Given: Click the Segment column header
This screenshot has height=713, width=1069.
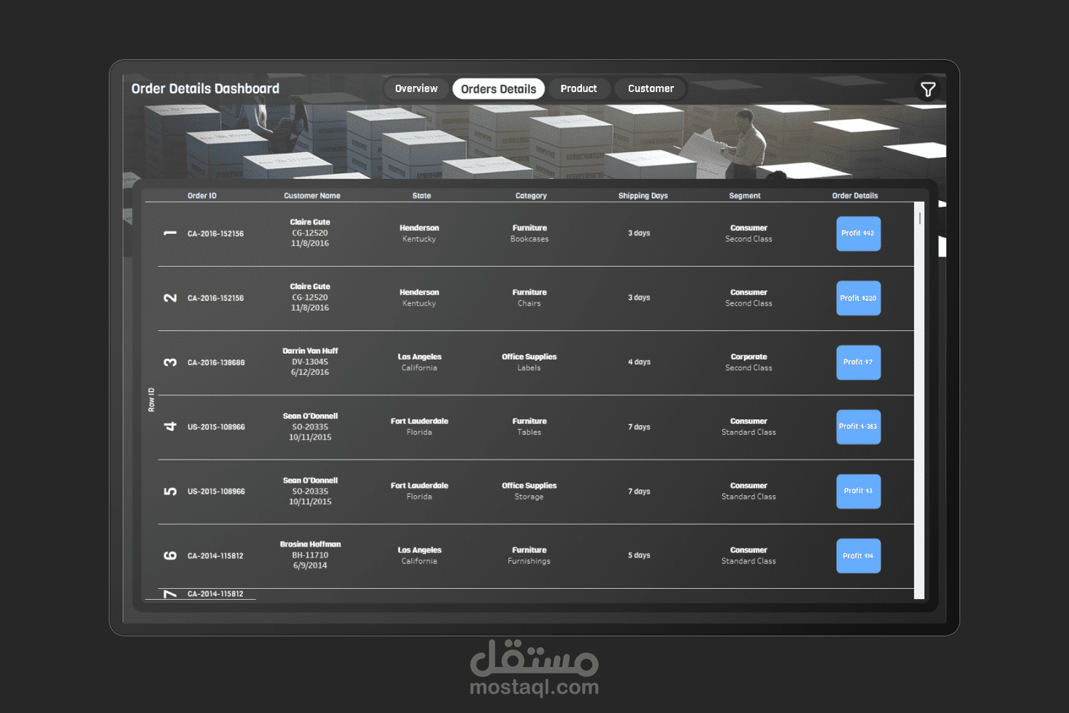Looking at the screenshot, I should 745,196.
